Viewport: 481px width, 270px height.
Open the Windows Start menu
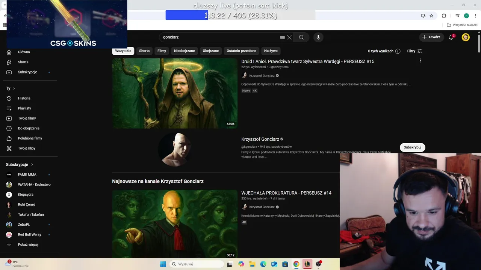(x=163, y=264)
